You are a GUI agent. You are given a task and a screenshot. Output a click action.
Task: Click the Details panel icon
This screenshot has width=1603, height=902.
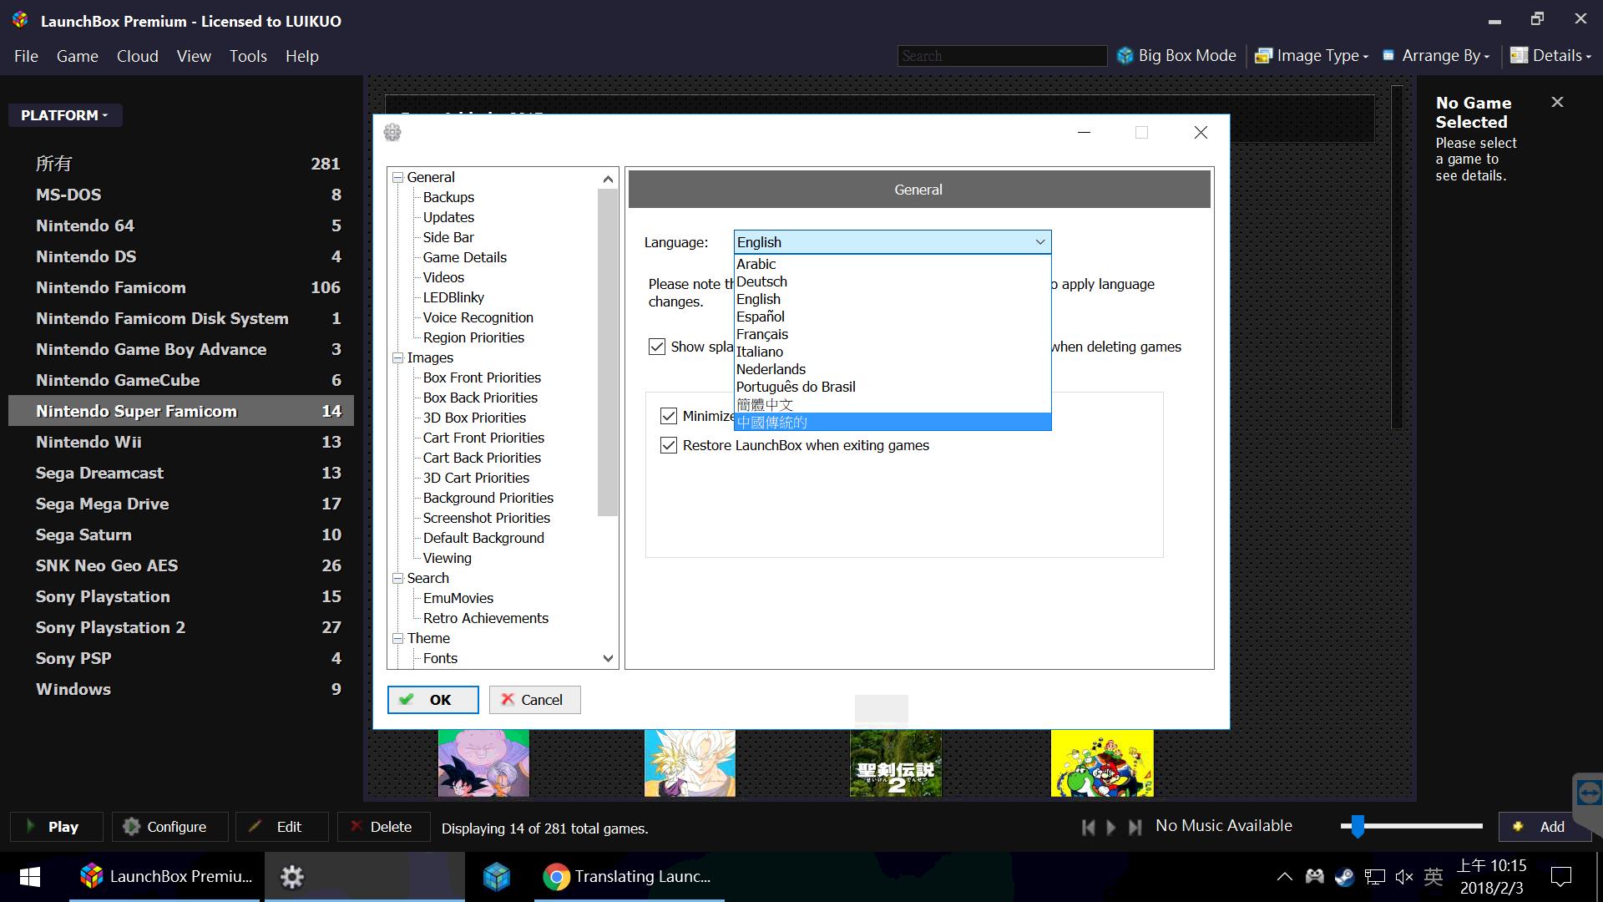pyautogui.click(x=1519, y=56)
